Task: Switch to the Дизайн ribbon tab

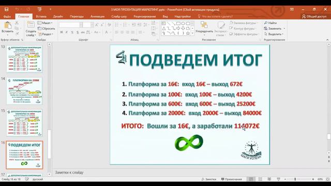Action: [58, 17]
